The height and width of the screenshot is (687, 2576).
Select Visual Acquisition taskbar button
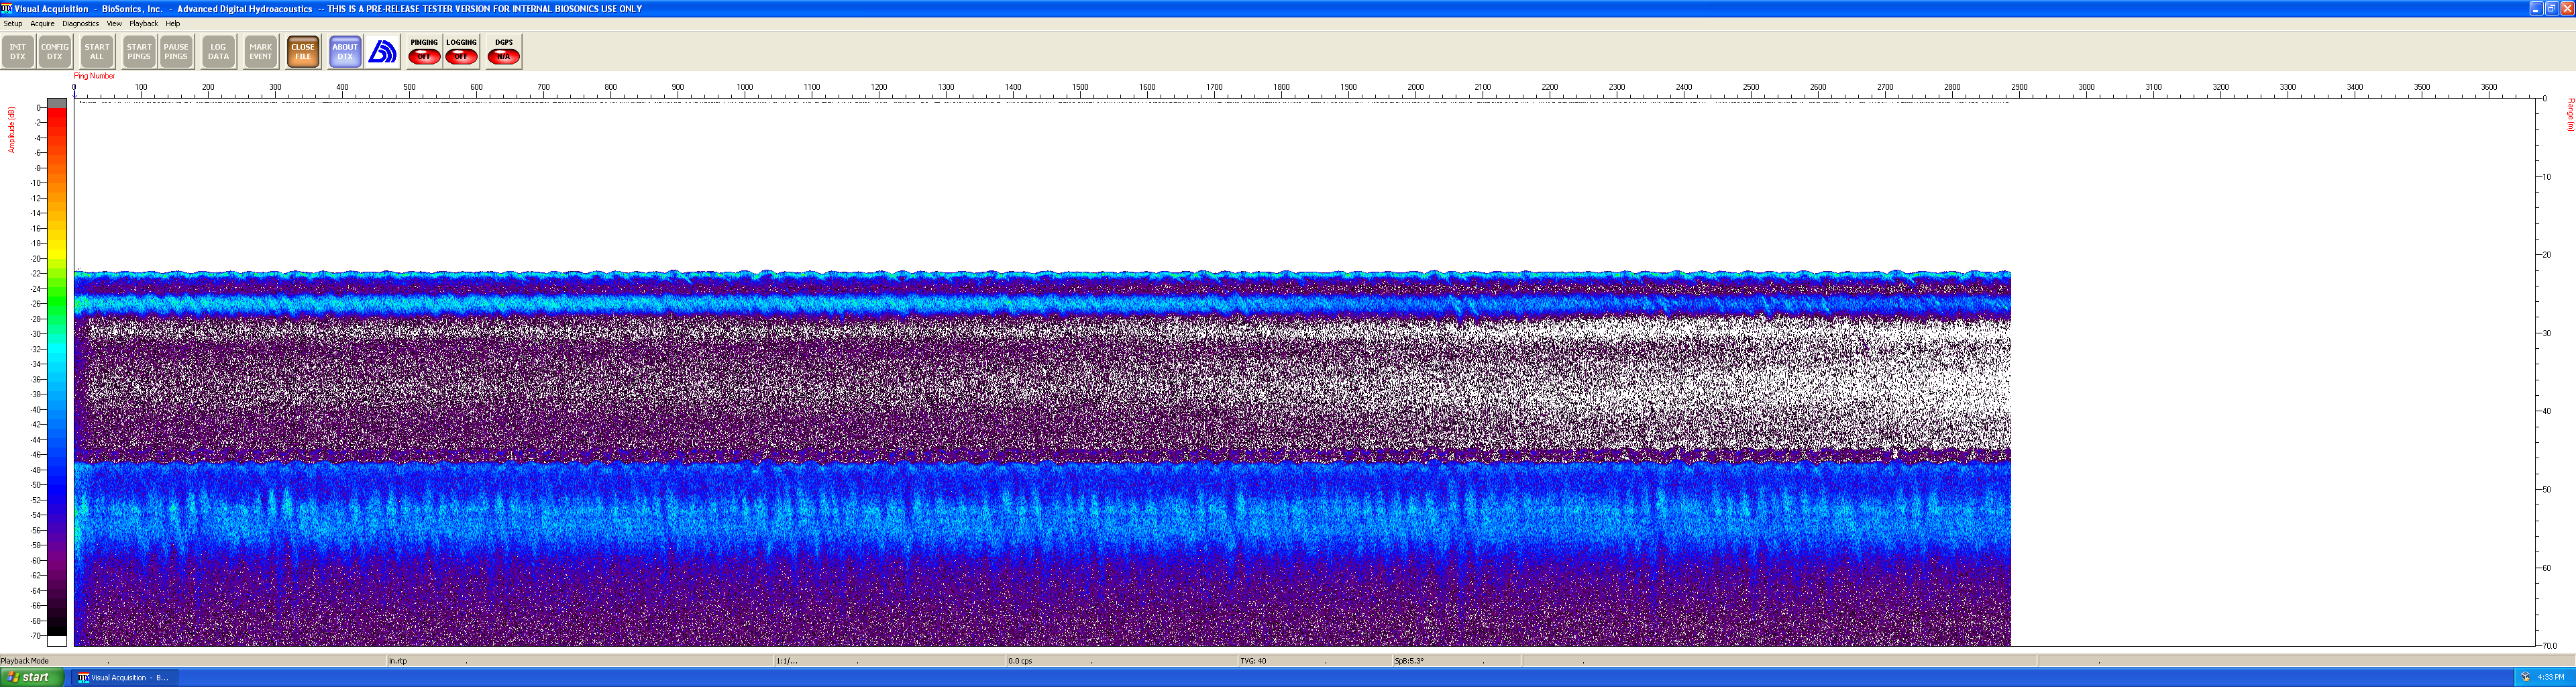click(124, 677)
